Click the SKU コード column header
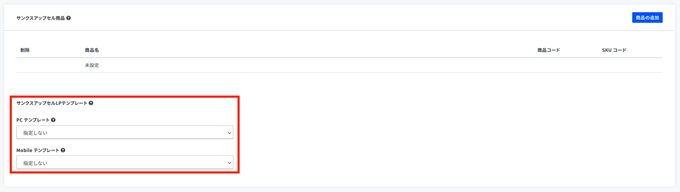Image resolution: width=680 pixels, height=192 pixels. click(614, 50)
